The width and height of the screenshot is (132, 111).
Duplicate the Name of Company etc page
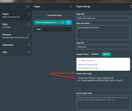pos(63,22)
